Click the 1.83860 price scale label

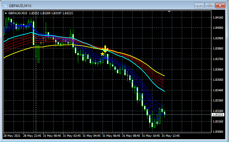218,48
